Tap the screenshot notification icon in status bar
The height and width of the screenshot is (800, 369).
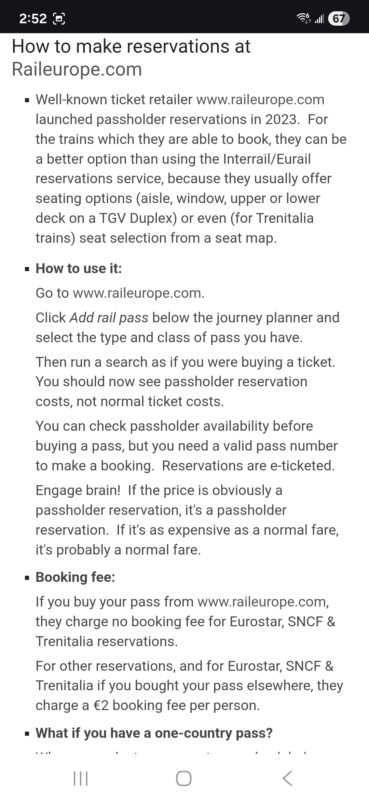59,18
